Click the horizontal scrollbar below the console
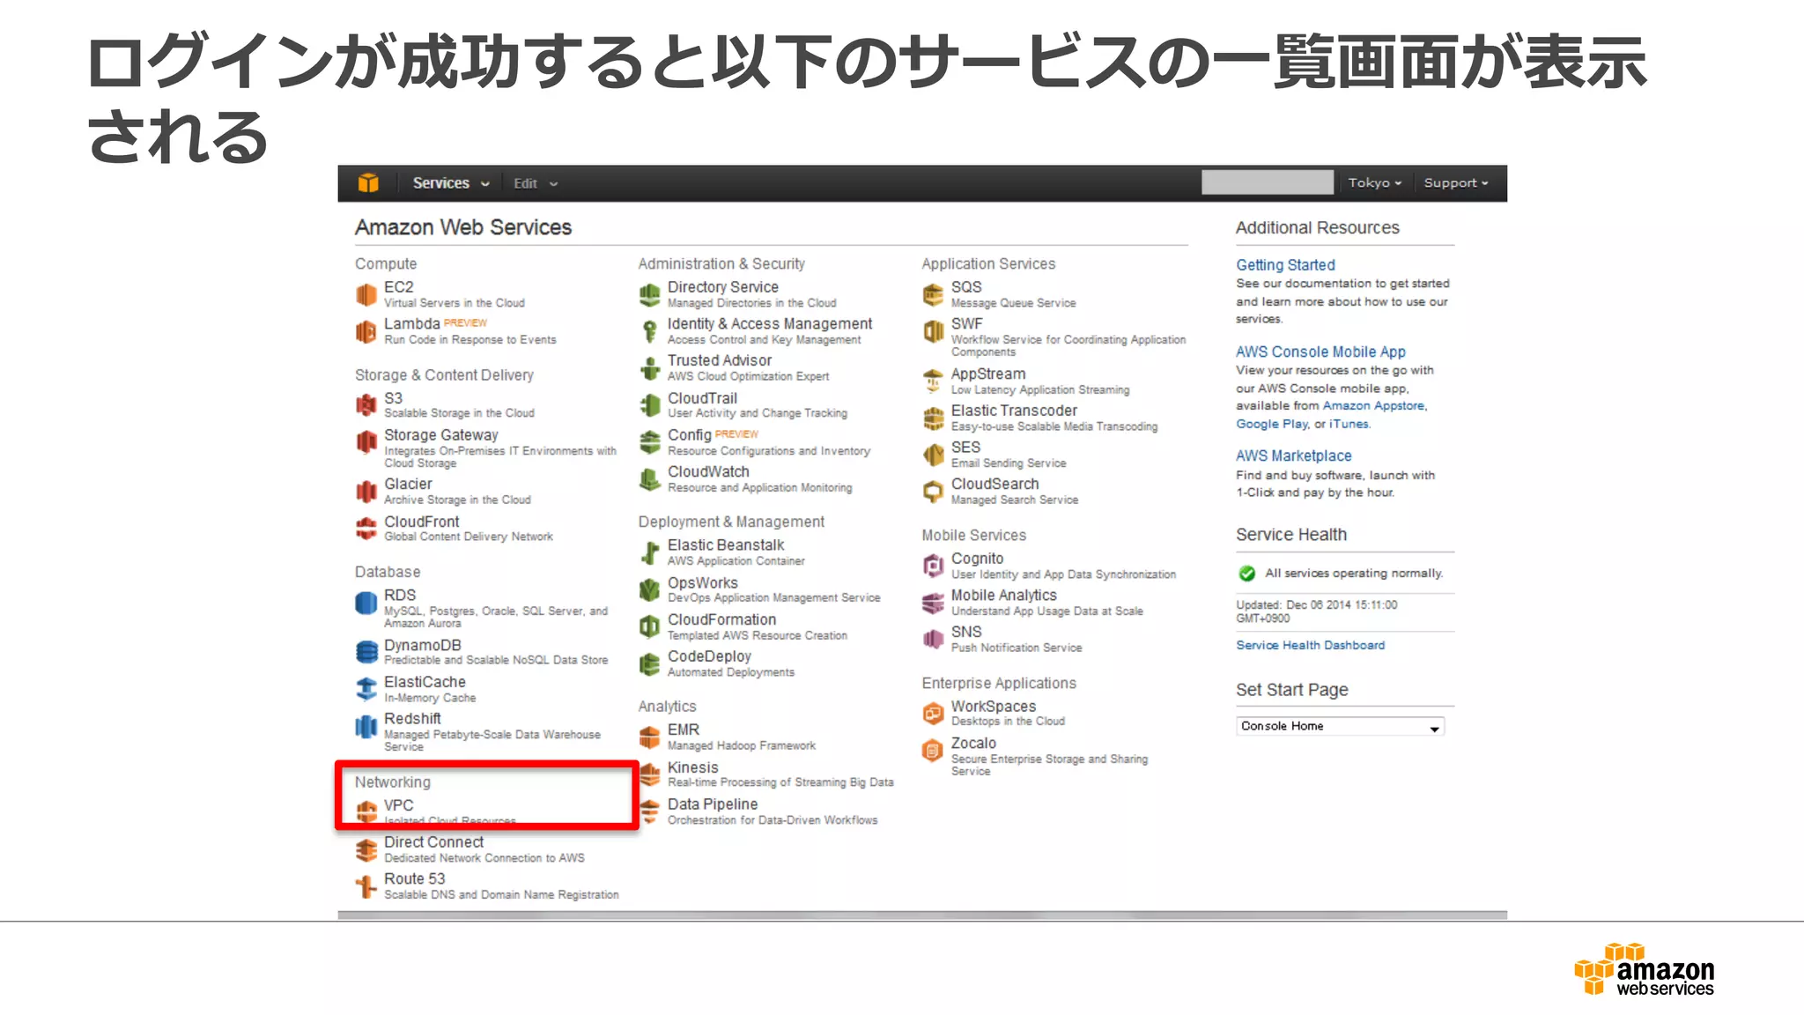 tap(922, 915)
